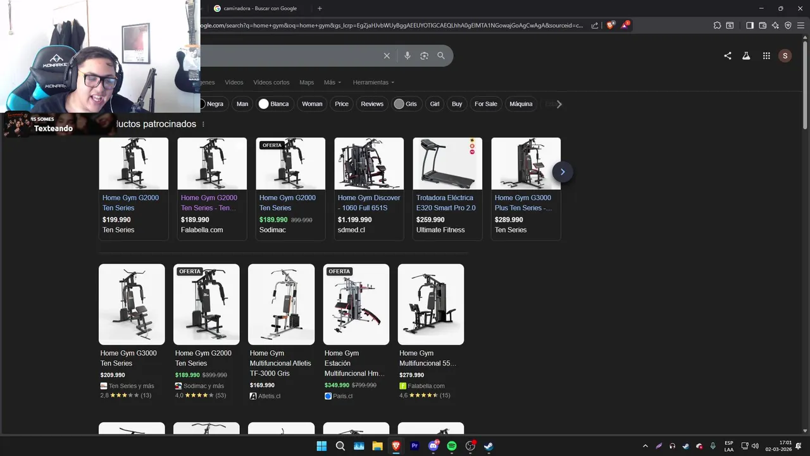Open Discord from taskbar
This screenshot has height=456, width=810.
click(x=433, y=446)
